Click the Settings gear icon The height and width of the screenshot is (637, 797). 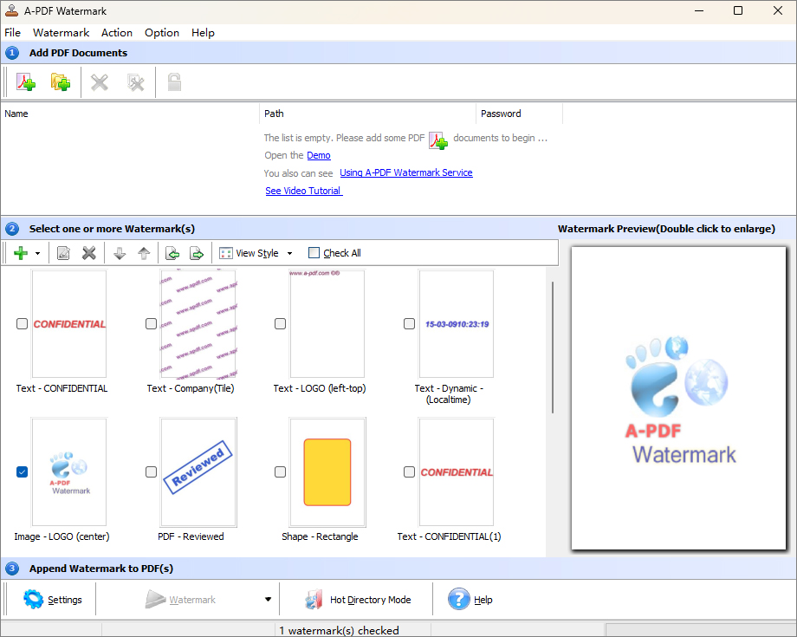34,600
